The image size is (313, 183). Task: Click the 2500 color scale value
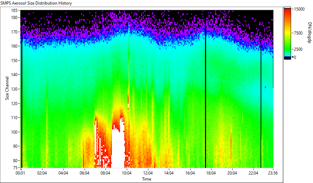click(x=298, y=49)
